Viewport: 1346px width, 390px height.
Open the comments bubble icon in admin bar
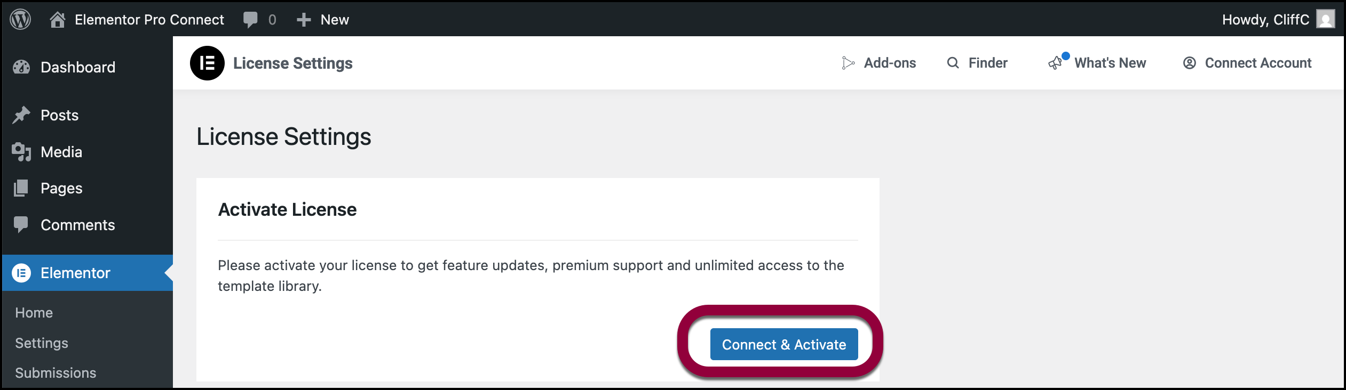(x=250, y=20)
